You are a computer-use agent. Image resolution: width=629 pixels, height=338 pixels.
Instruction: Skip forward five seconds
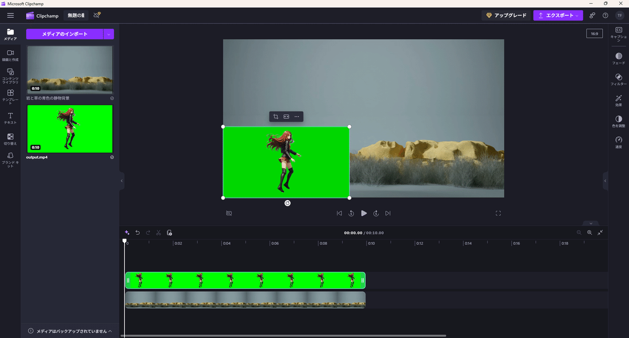click(x=376, y=213)
